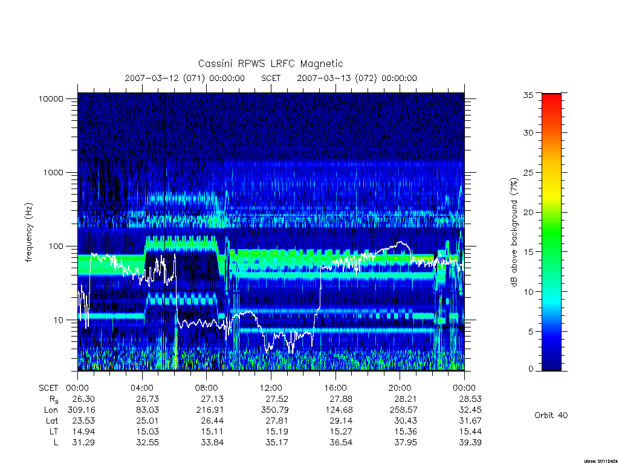Click the "1000" frequency tick label
The image size is (619, 464).
coord(53,172)
